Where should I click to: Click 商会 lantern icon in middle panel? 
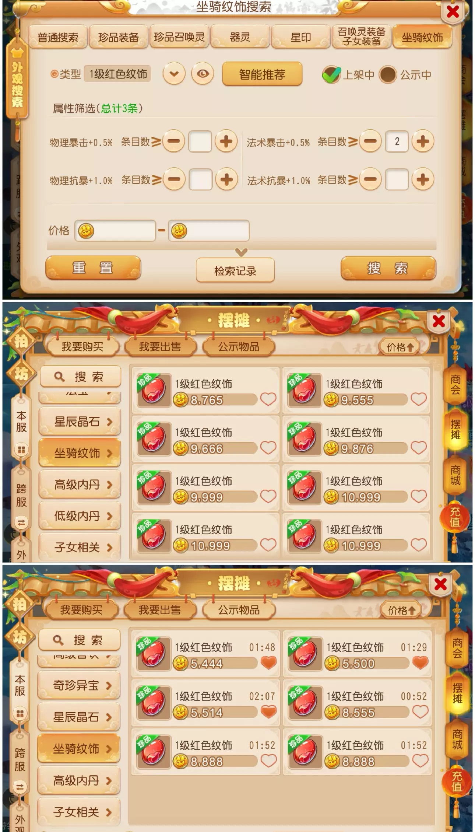(455, 385)
